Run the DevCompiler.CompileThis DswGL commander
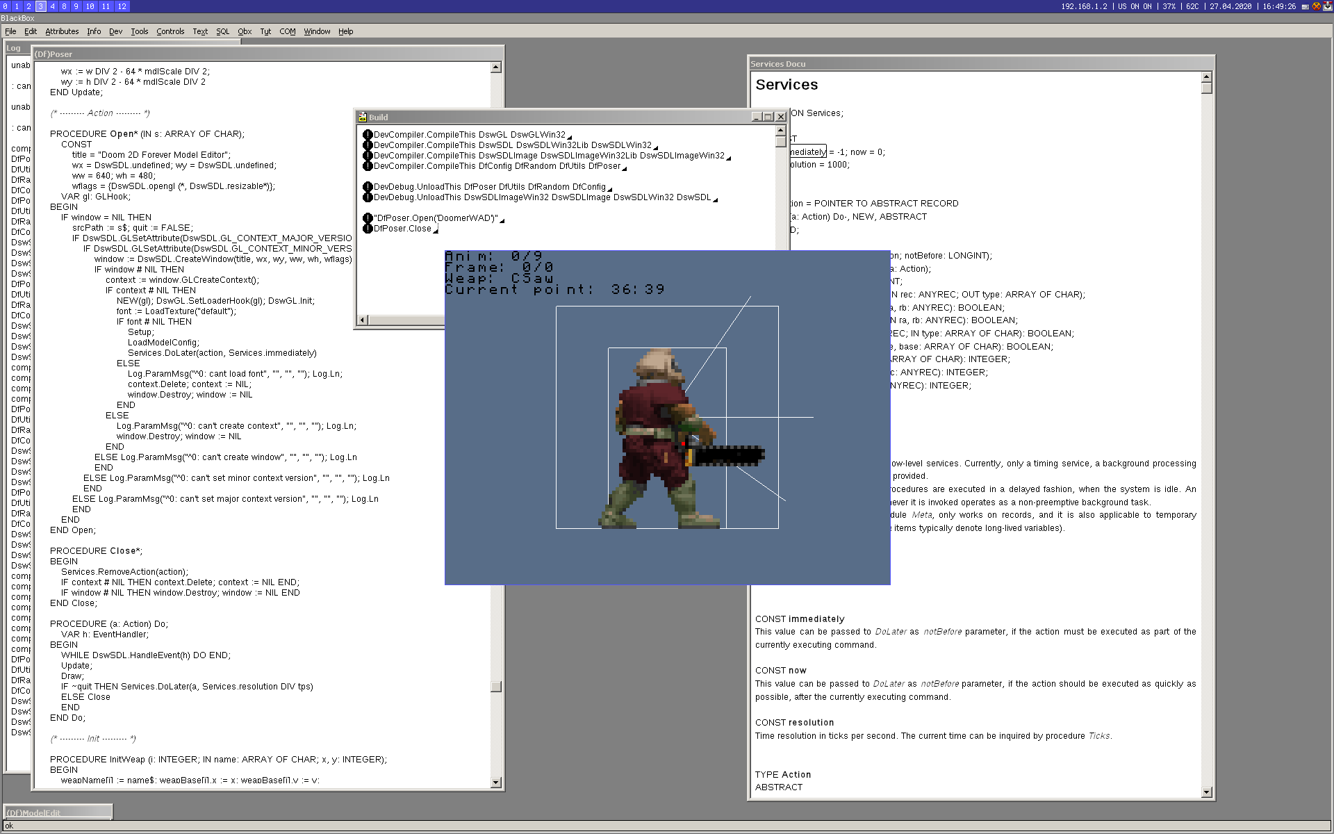 (x=368, y=135)
